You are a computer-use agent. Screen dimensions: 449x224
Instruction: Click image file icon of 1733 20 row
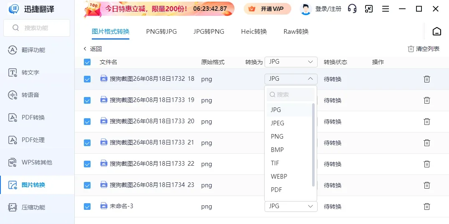point(103,121)
